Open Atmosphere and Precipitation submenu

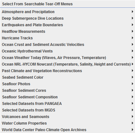[x=68, y=12]
